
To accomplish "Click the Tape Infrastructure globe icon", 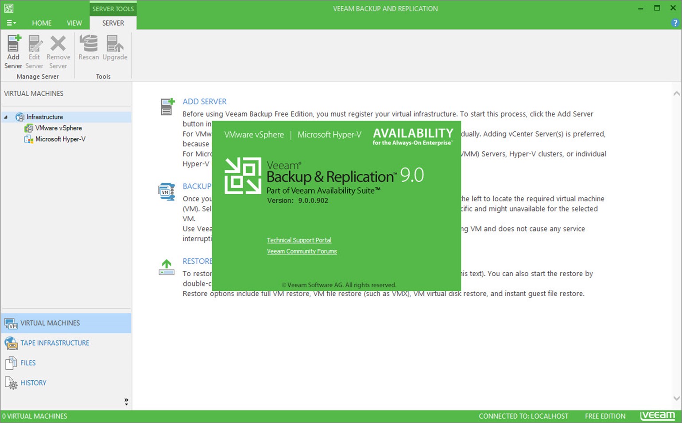I will pyautogui.click(x=11, y=343).
